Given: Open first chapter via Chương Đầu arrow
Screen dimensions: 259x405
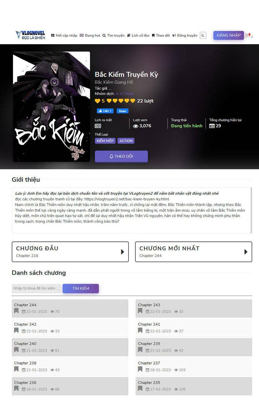Looking at the screenshot, I should coord(122,252).
